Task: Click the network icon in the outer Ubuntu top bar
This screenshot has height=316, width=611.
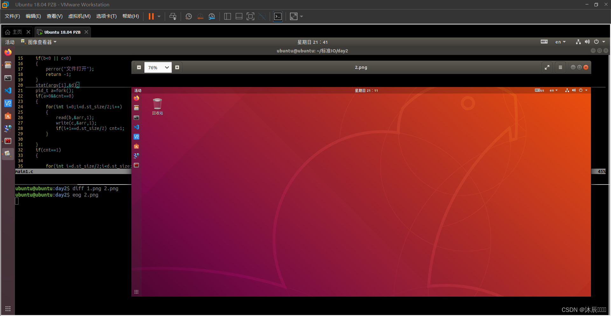Action: pos(578,42)
